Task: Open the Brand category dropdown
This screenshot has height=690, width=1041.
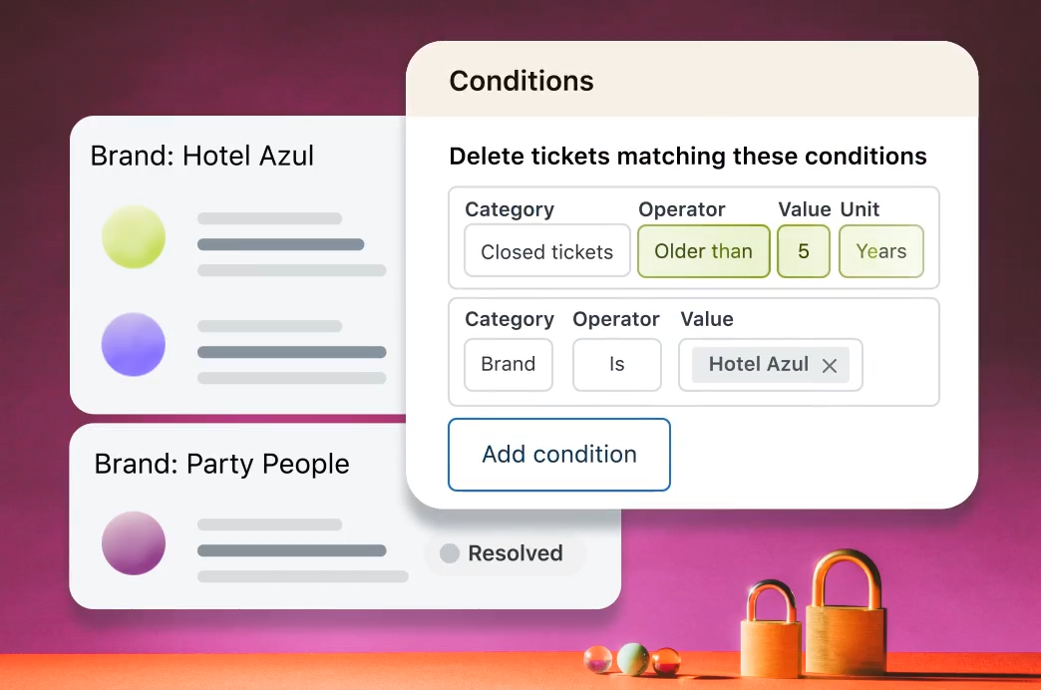Action: 508,365
